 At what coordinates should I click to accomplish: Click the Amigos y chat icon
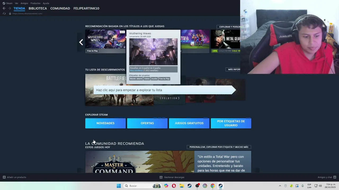(335, 177)
